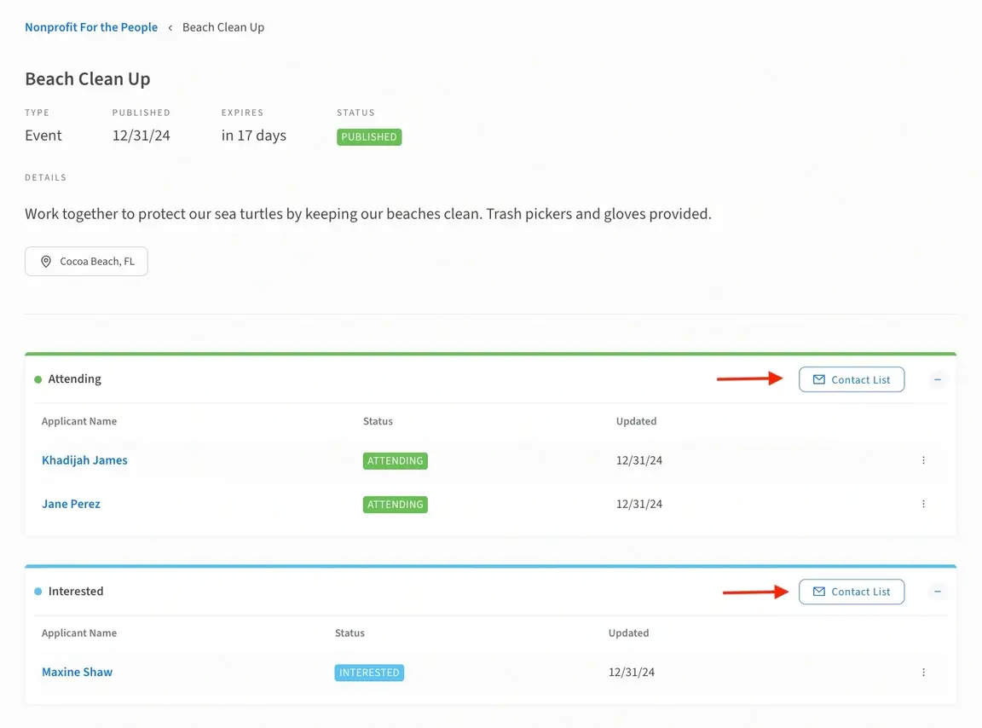The height and width of the screenshot is (728, 982).
Task: Click the envelope icon in Interested's Contact List
Action: 819,592
